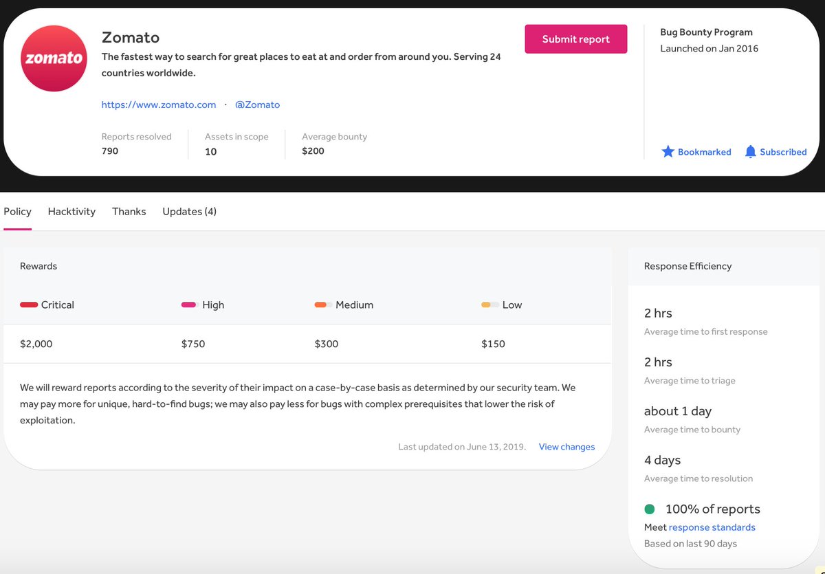Image resolution: width=825 pixels, height=574 pixels.
Task: Open the @Zomato Twitter link
Action: pos(257,104)
